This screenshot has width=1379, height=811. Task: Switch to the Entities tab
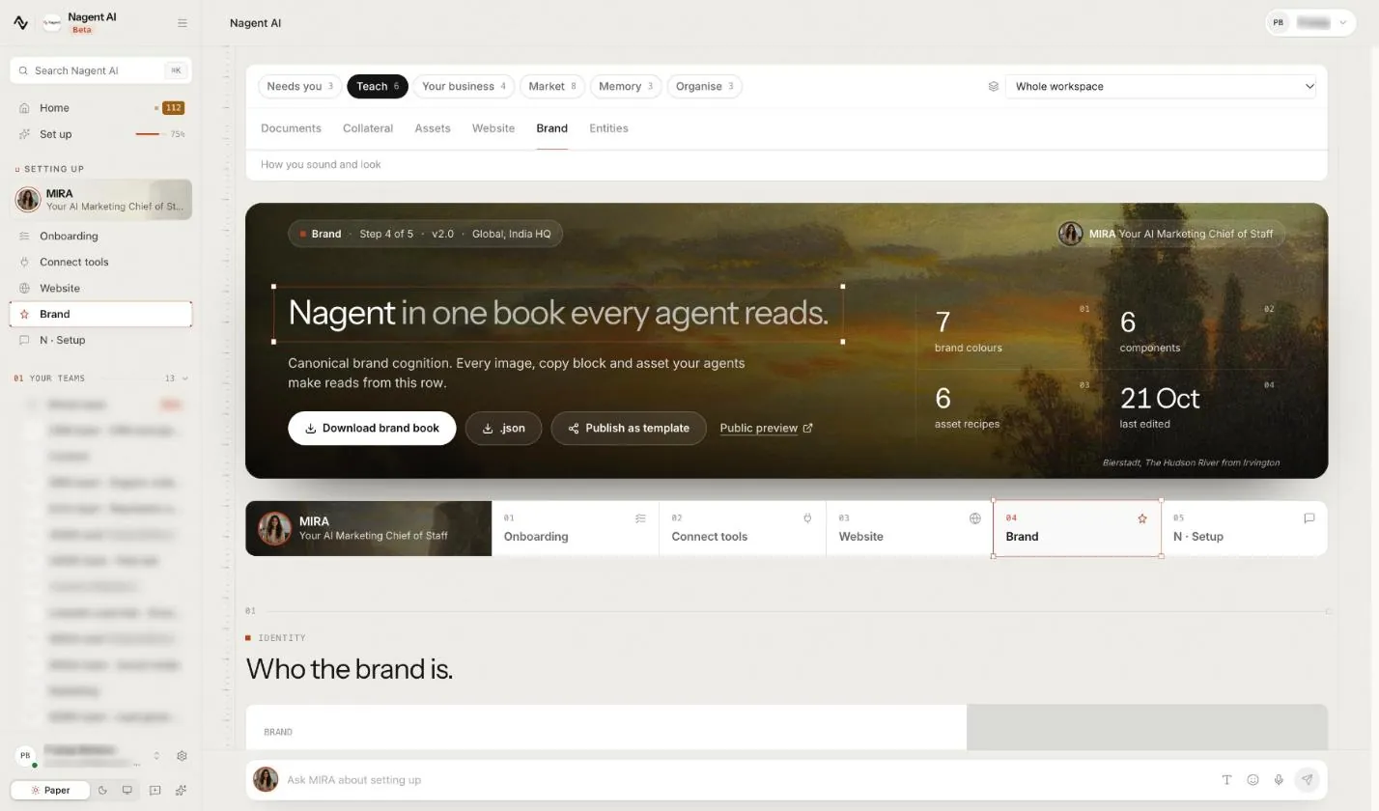point(608,128)
